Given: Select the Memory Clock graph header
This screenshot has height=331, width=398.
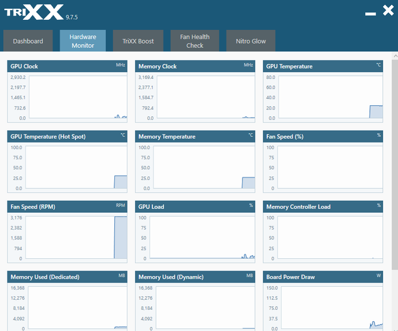Looking at the screenshot, I should [x=195, y=67].
